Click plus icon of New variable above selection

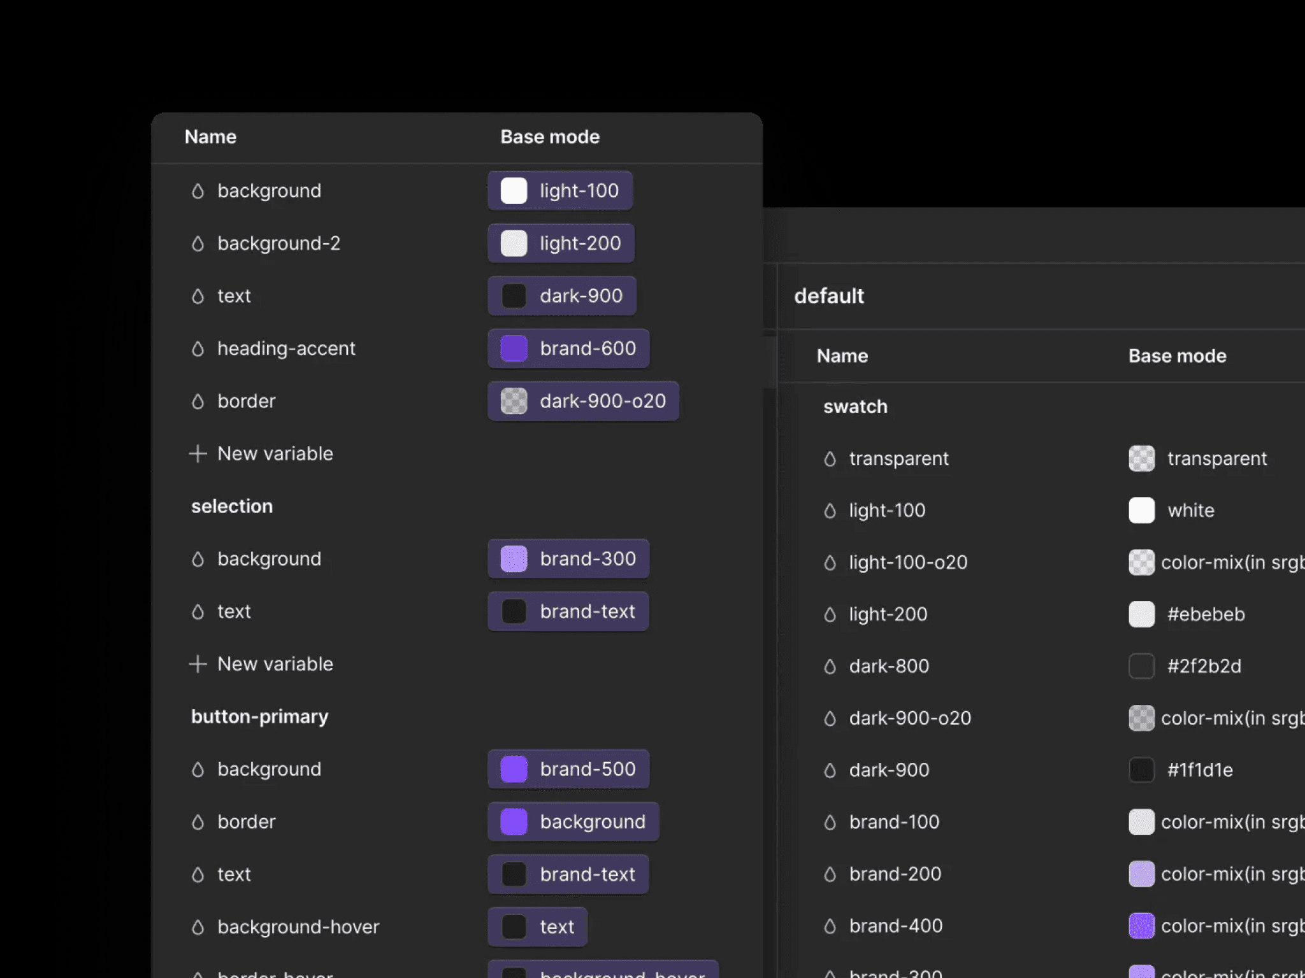tap(198, 453)
